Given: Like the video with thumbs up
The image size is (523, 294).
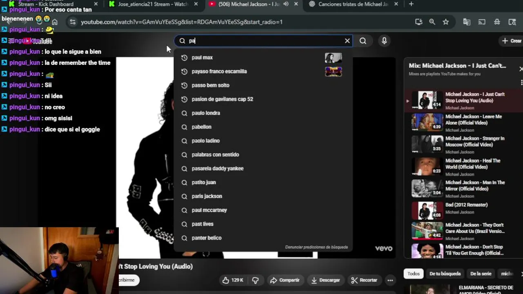Looking at the screenshot, I should (233, 280).
